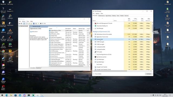Switch to Details tab in Task Manager
This screenshot has width=173, height=97.
point(122,16)
